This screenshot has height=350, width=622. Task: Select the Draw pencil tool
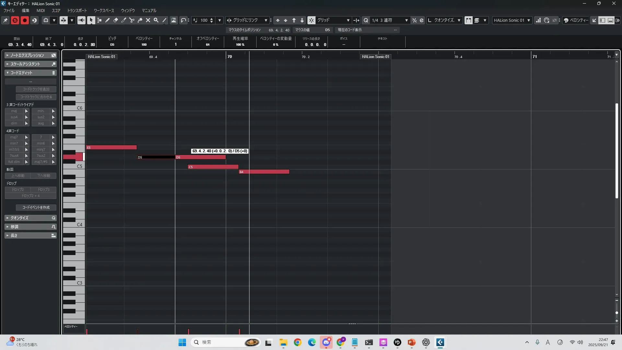(108, 20)
